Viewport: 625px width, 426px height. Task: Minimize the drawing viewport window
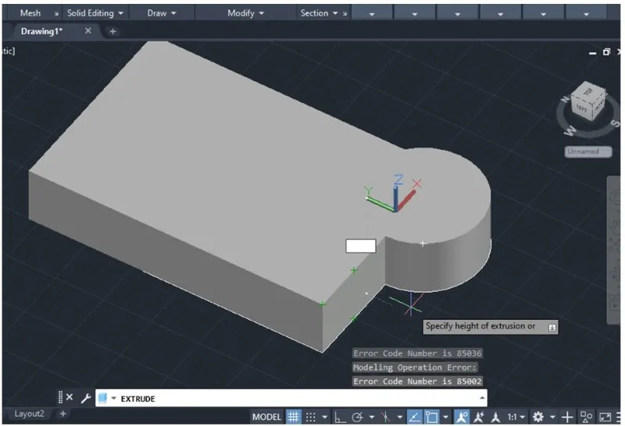tap(593, 52)
